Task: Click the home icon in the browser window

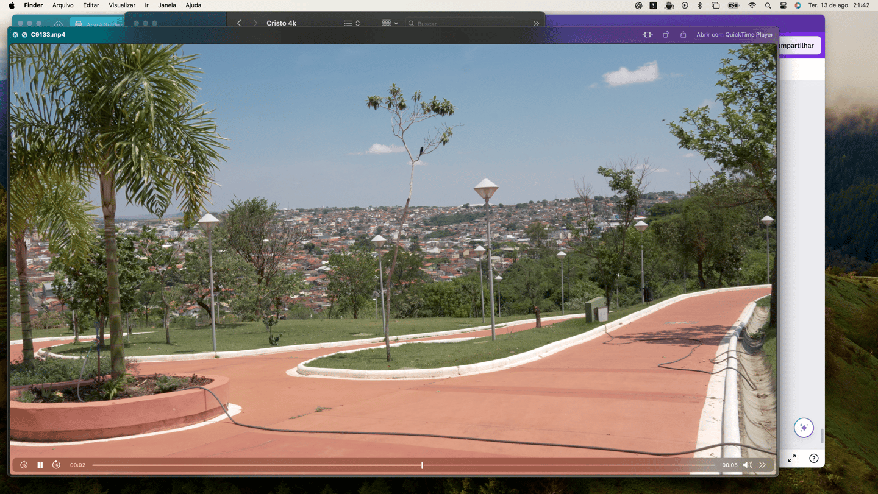Action: [x=59, y=24]
